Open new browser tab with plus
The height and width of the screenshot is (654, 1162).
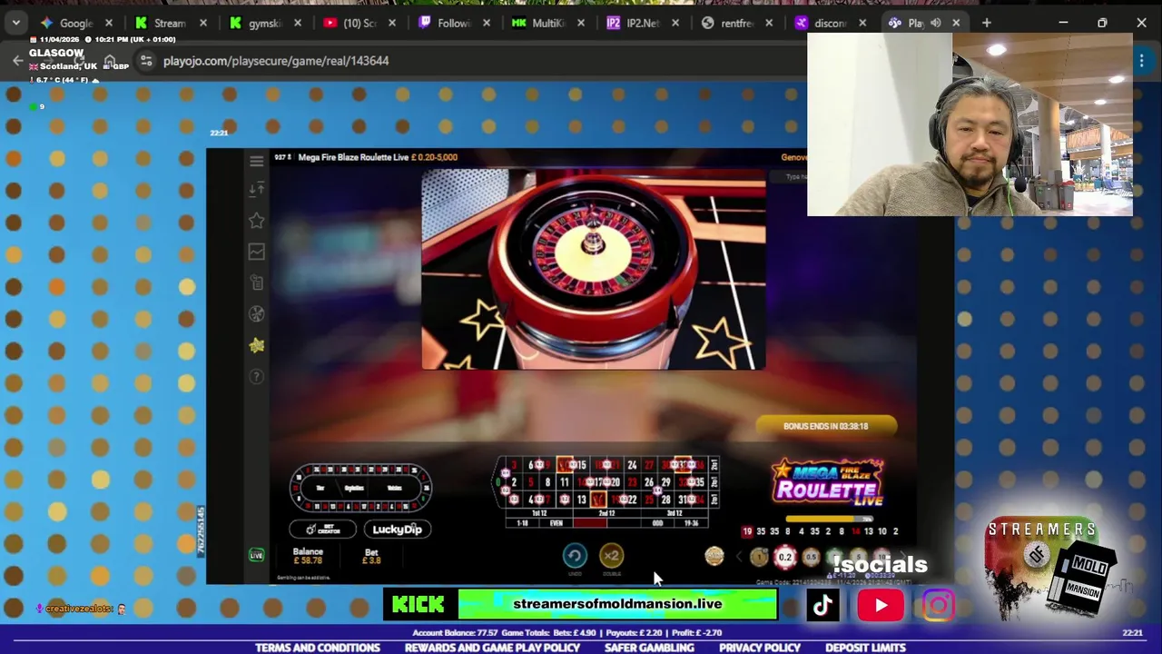[x=987, y=23]
